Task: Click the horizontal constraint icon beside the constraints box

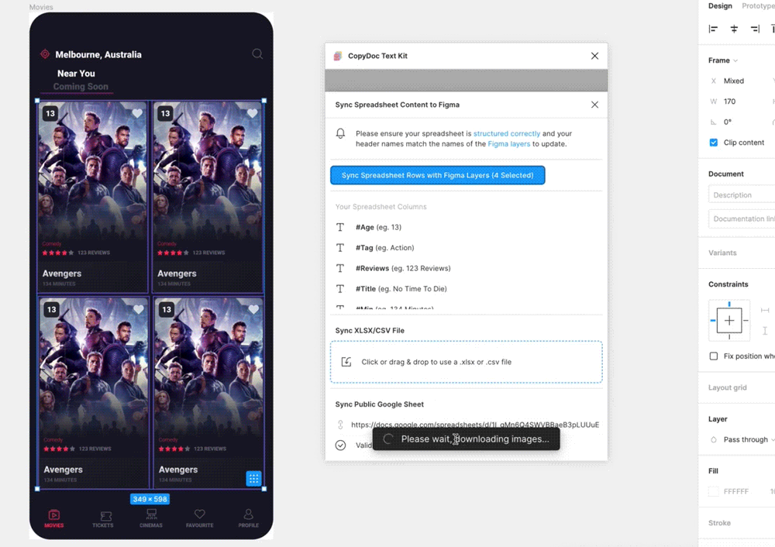Action: [x=765, y=310]
